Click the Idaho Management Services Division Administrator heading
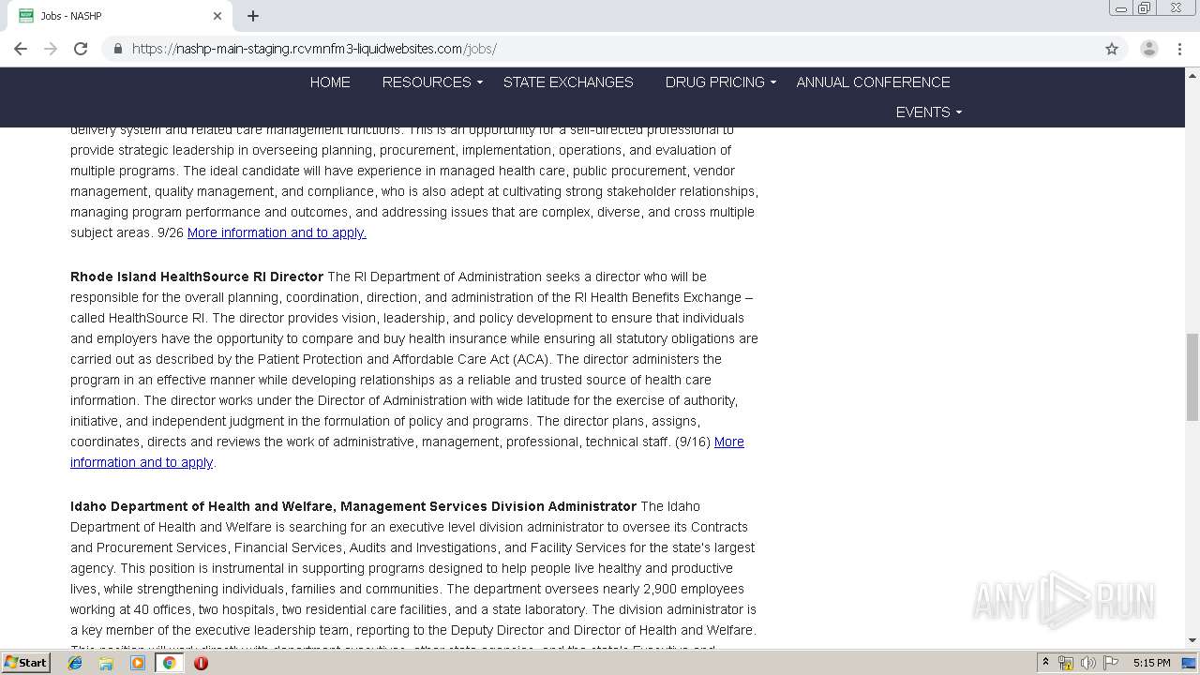The width and height of the screenshot is (1200, 675). (x=353, y=506)
